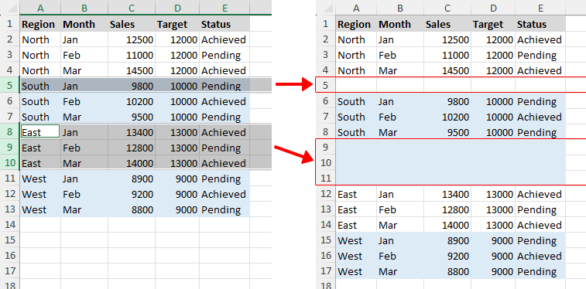Click the 'Target' header cell in the right sheet
Screen dimensions: 586x289
493,24
